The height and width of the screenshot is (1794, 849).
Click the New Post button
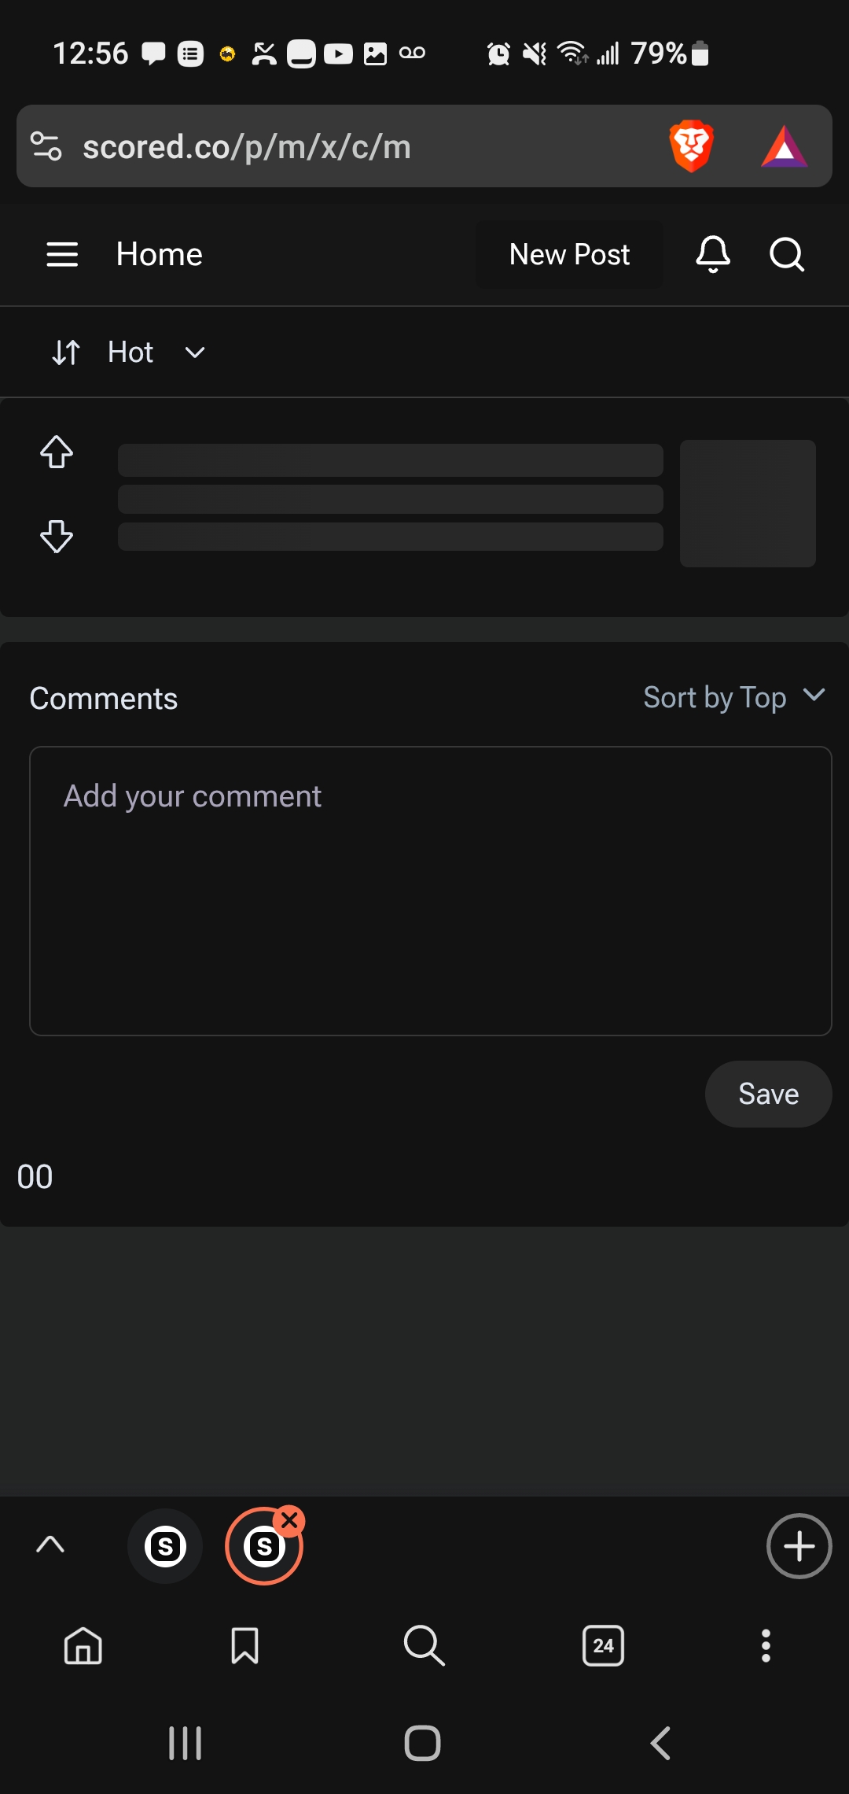(569, 254)
